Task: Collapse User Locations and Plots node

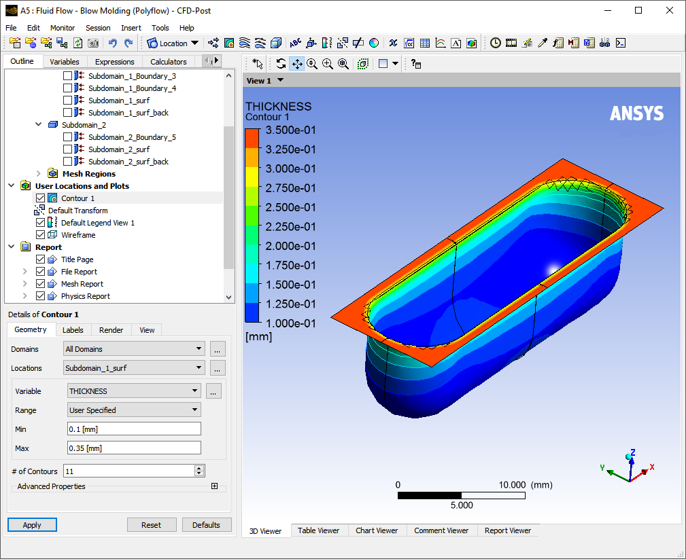Action: click(x=12, y=185)
